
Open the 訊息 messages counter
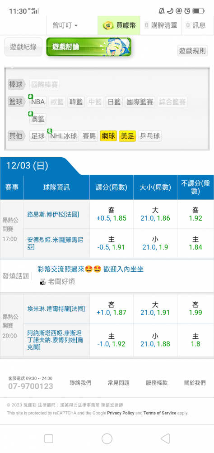(196, 25)
